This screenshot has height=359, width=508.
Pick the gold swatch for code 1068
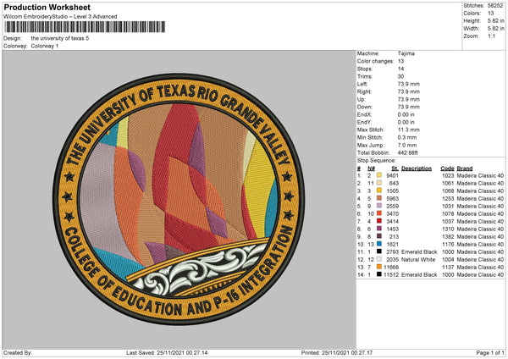[x=379, y=191]
